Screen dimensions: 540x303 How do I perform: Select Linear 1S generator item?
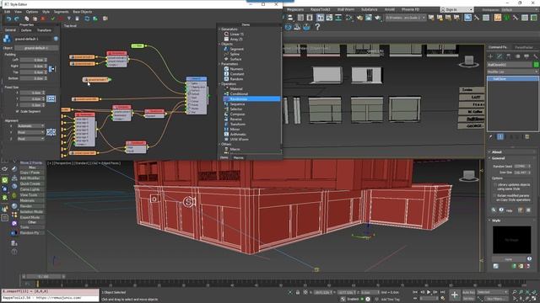[236, 35]
